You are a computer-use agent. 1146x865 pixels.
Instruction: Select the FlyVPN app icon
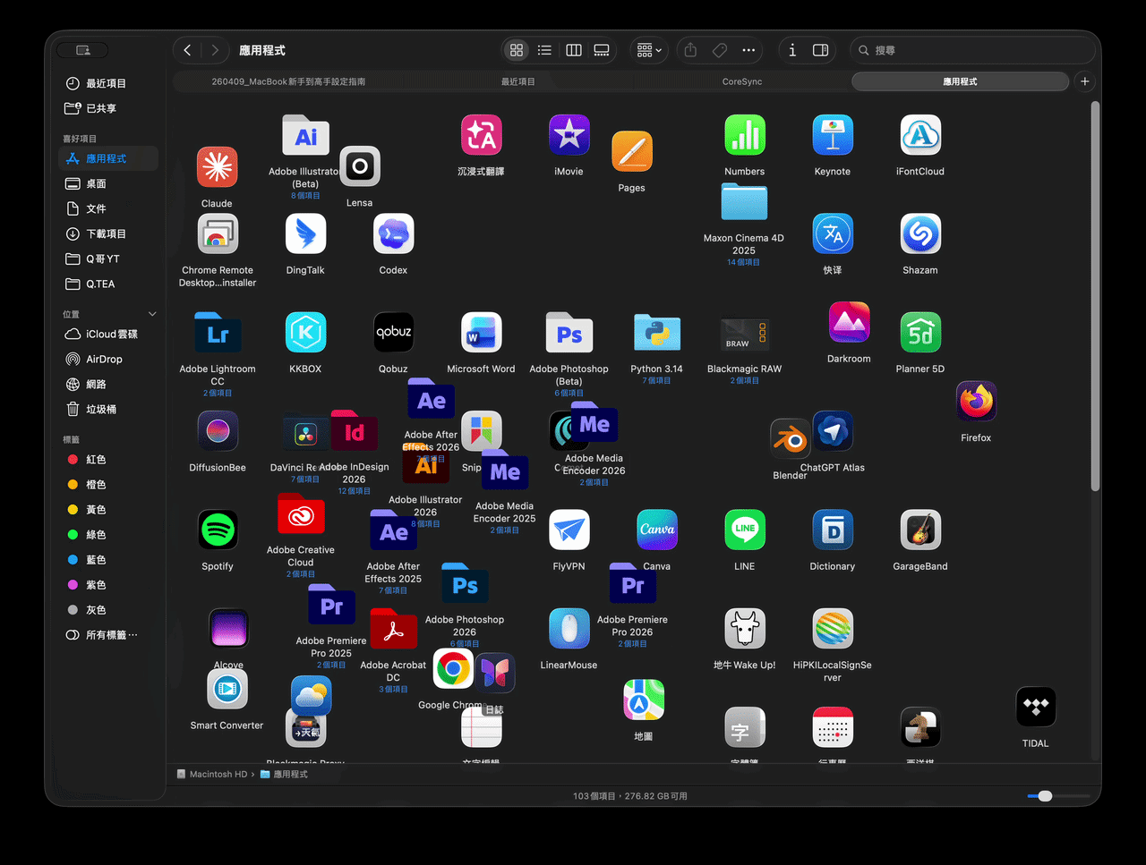click(x=569, y=530)
